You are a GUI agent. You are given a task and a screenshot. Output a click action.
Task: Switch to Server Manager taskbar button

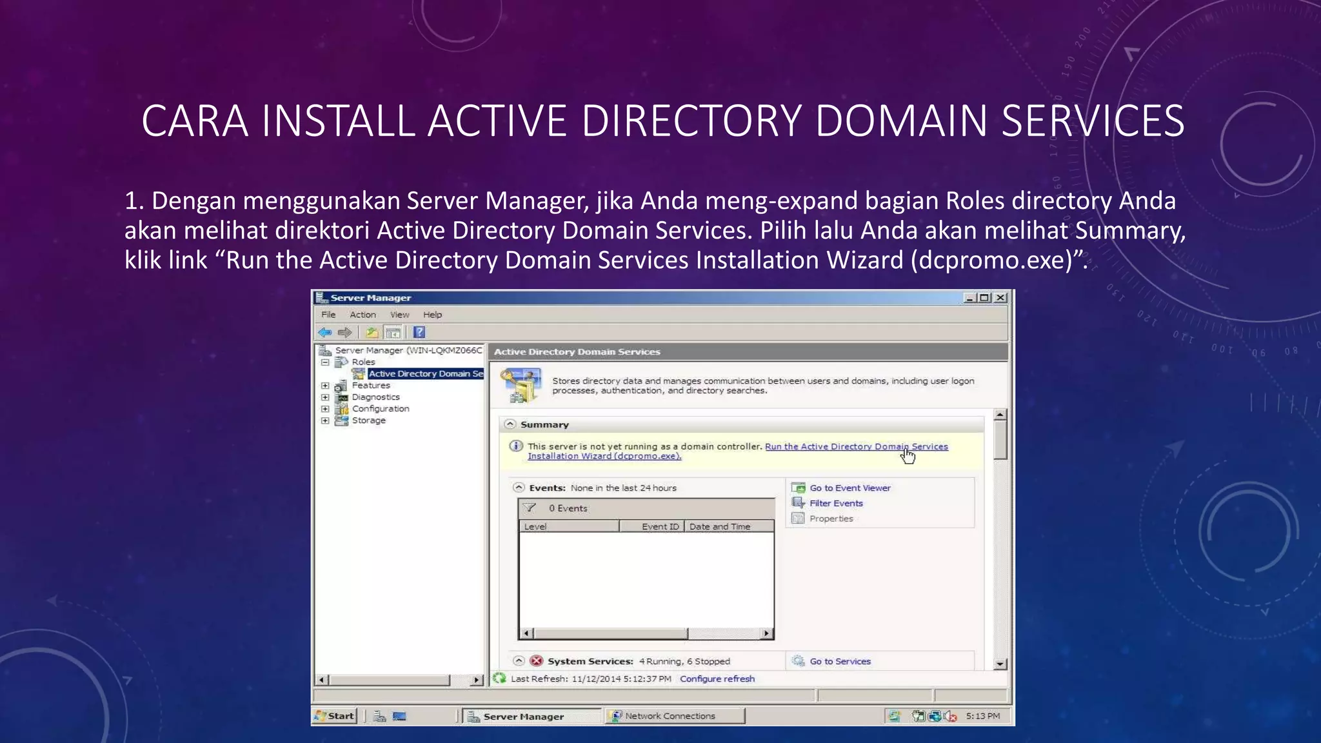click(x=531, y=716)
